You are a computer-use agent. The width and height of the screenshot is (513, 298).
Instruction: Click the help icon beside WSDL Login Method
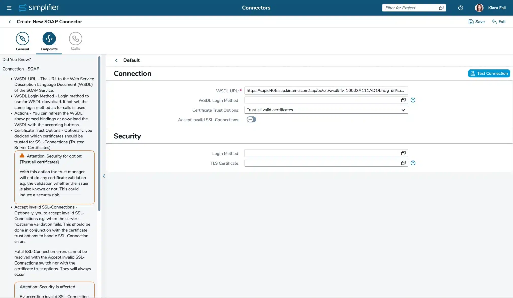click(x=413, y=100)
